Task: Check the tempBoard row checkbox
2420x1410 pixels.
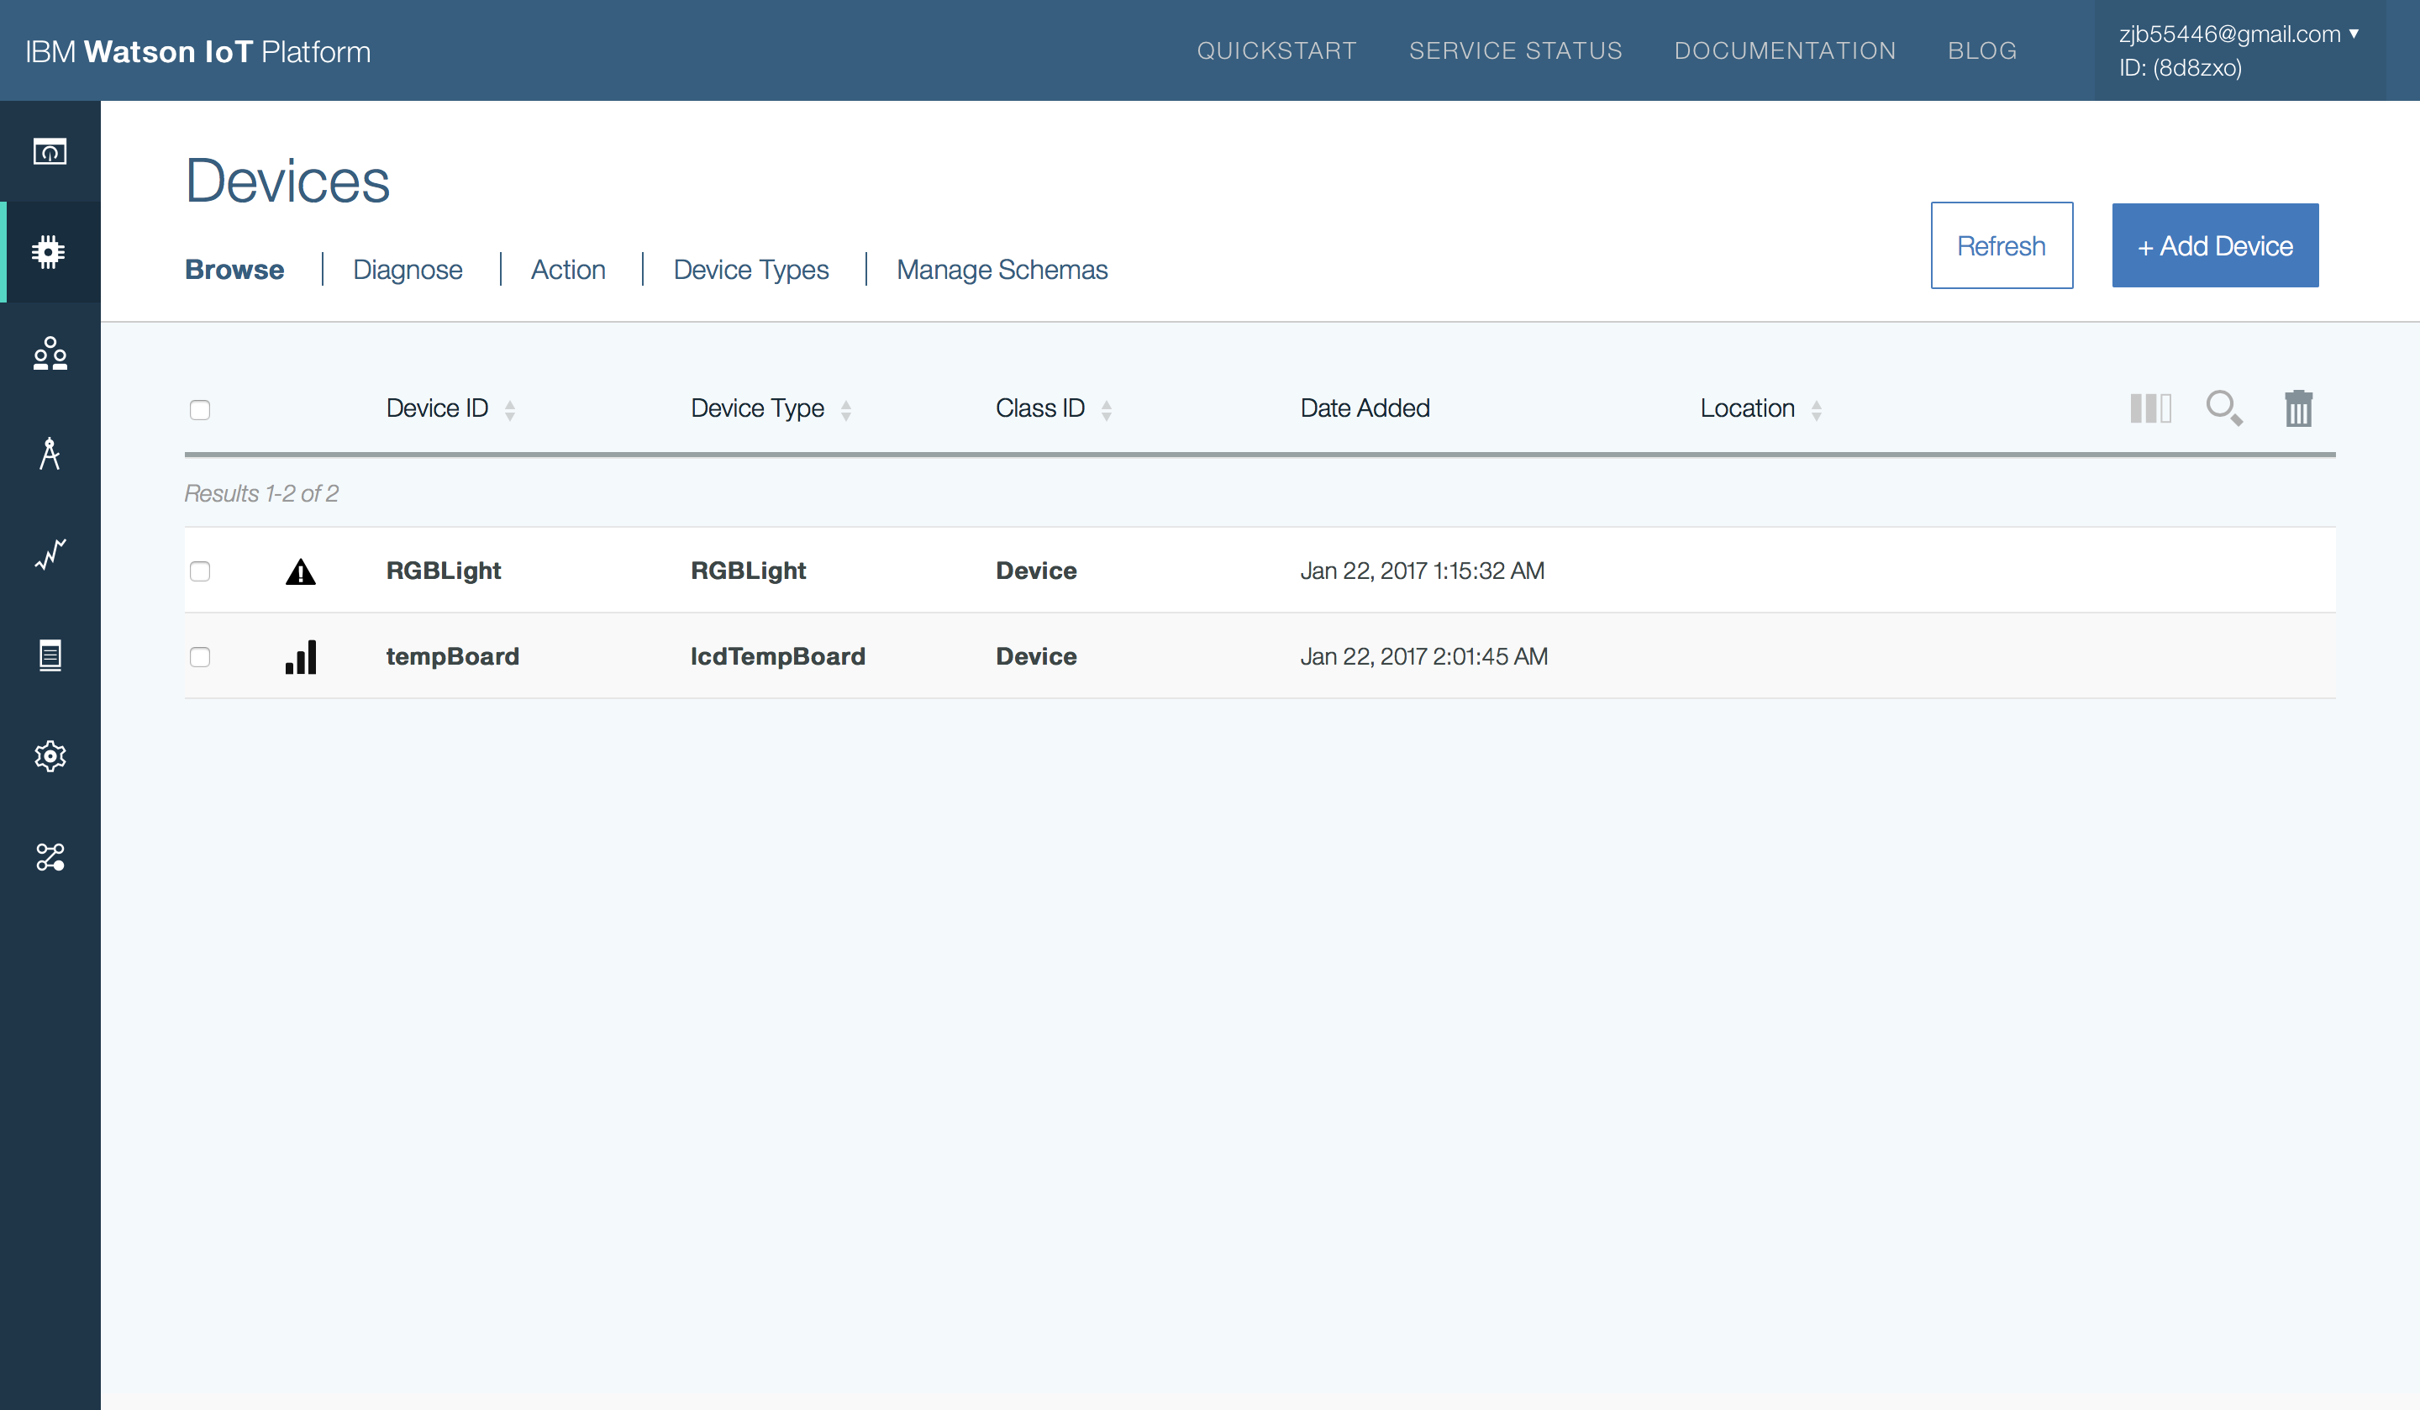Action: [200, 657]
